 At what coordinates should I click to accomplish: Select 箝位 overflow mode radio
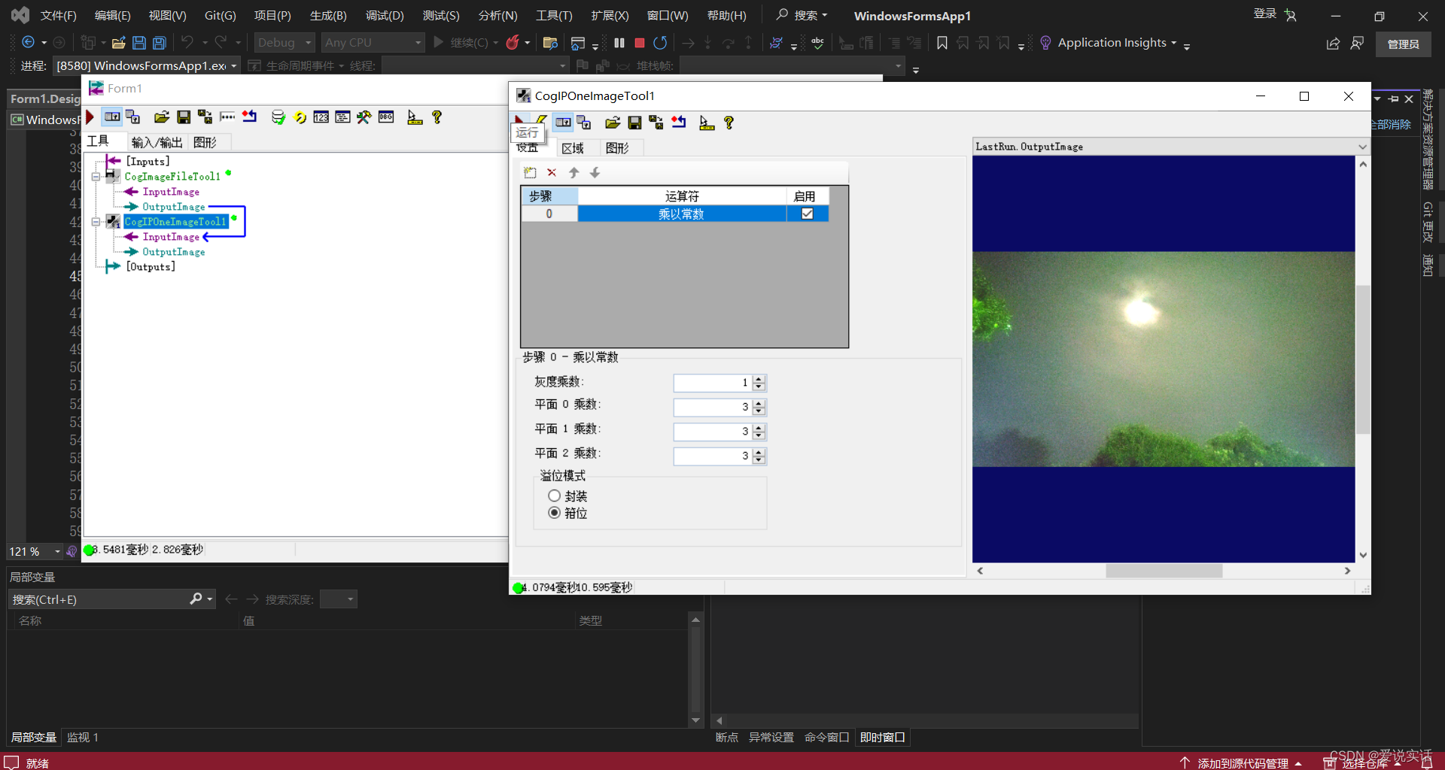pyautogui.click(x=555, y=513)
